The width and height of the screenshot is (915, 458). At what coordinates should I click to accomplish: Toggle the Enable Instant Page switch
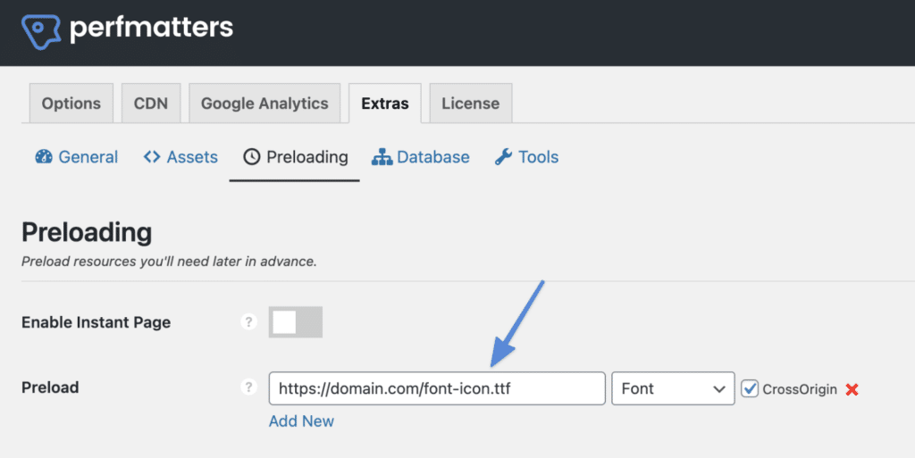click(295, 322)
